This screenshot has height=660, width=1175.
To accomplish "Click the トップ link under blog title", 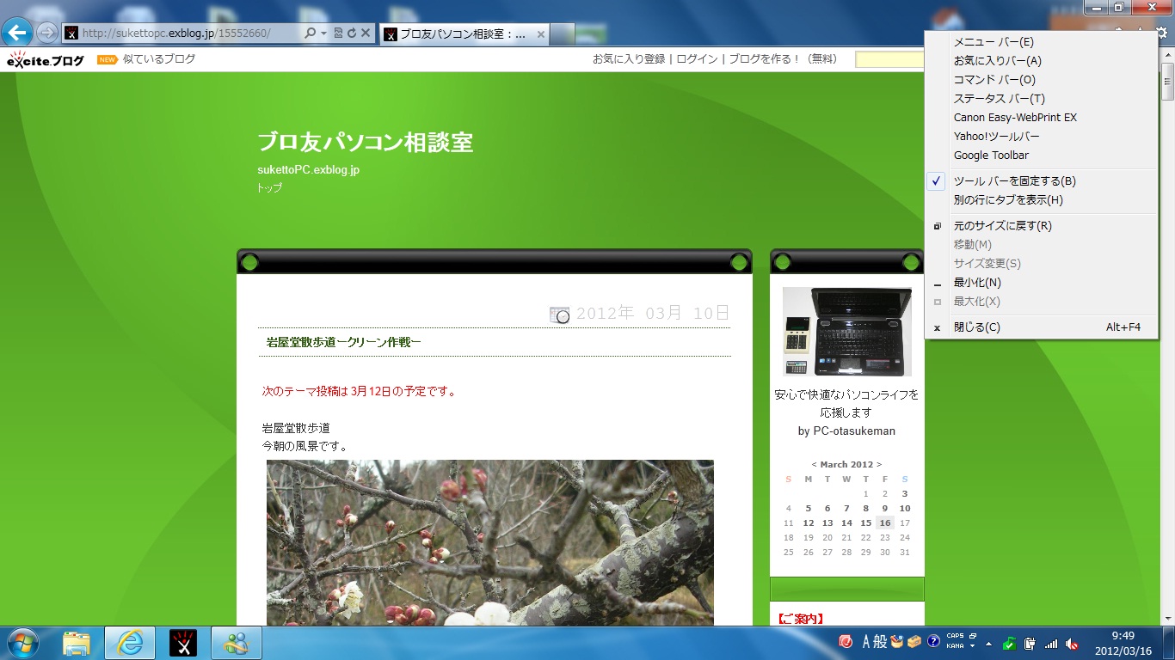I will (x=269, y=187).
